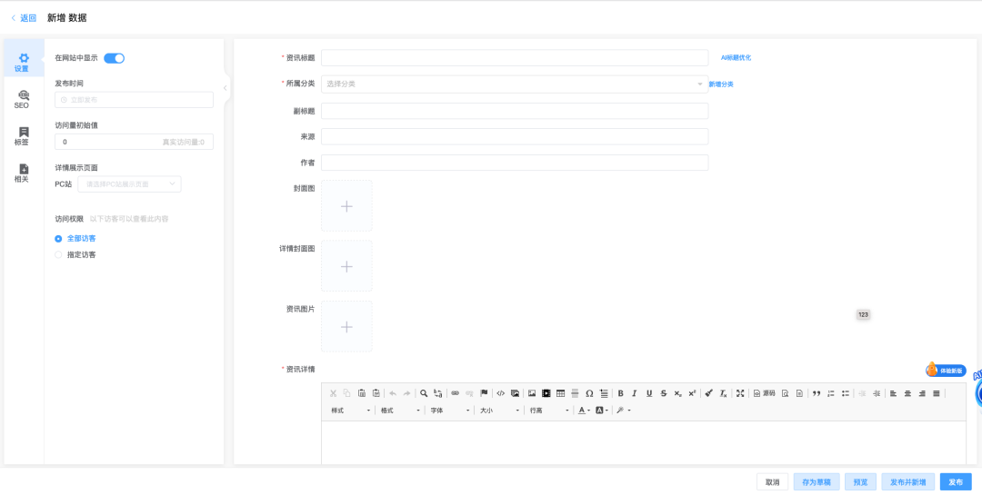Align text right in the editor

(922, 393)
